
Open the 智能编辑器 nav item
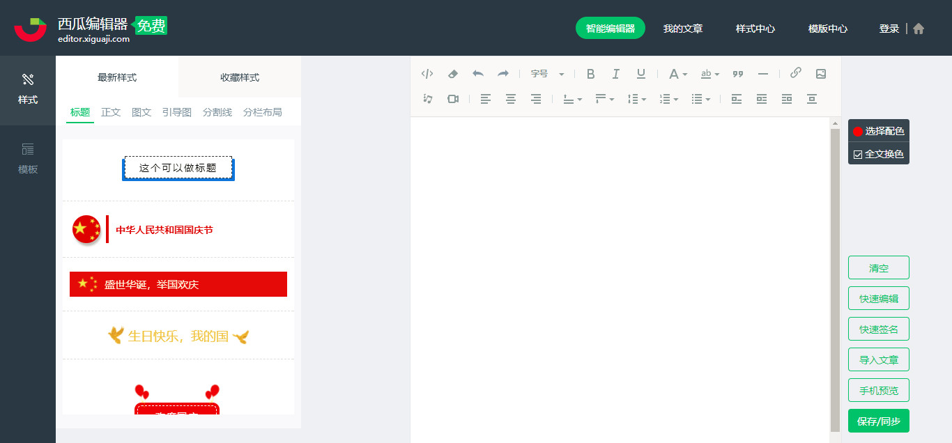[x=611, y=29]
